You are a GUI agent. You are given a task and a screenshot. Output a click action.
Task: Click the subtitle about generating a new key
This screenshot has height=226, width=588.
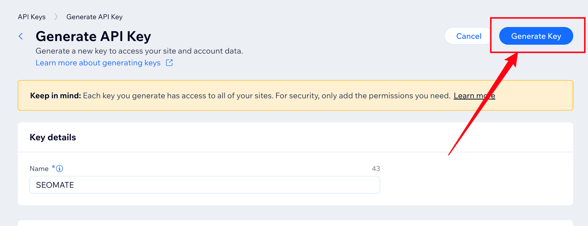(139, 51)
